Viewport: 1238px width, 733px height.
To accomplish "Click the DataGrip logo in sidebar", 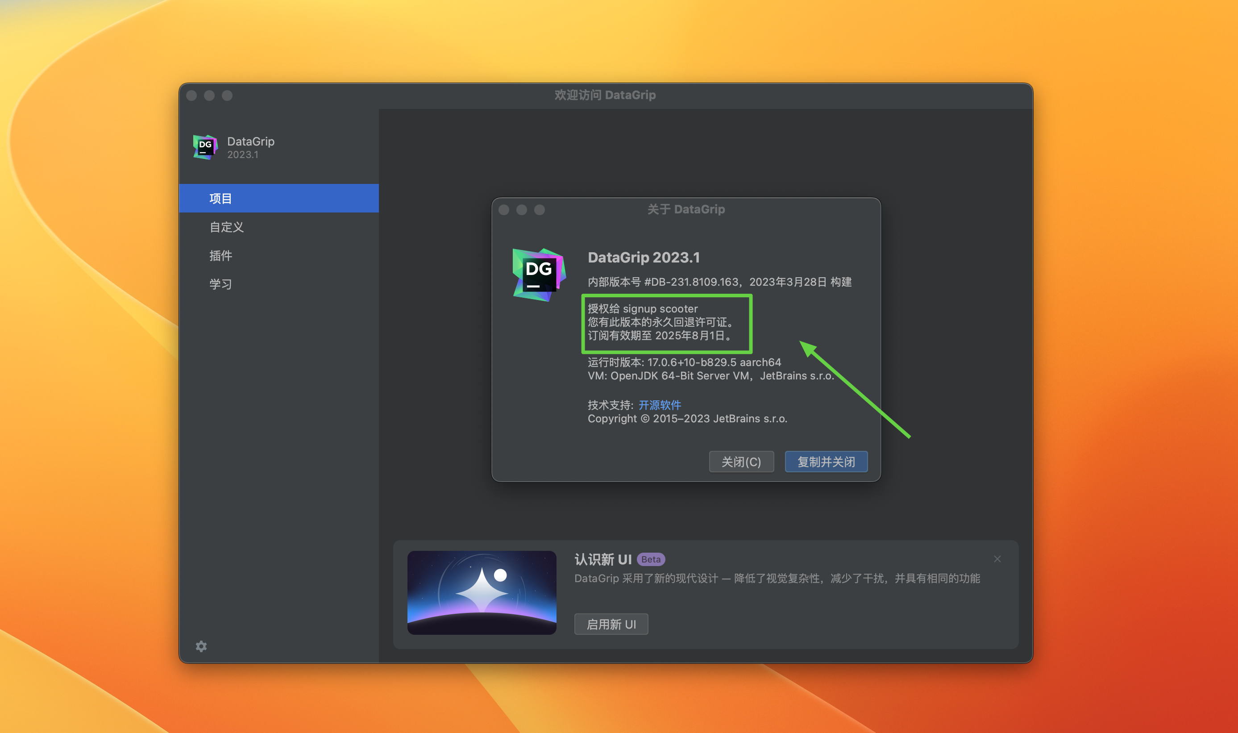I will click(x=205, y=147).
